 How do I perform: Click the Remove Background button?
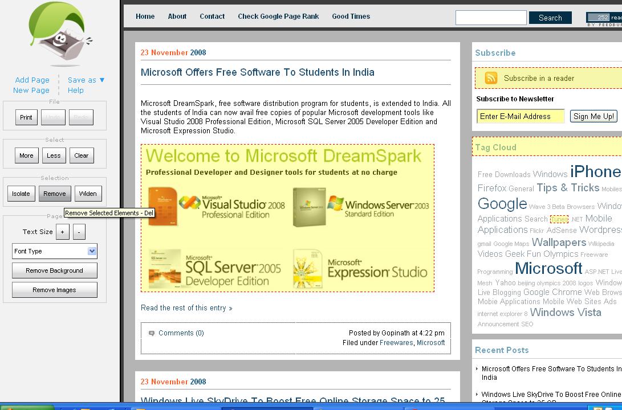[54, 270]
